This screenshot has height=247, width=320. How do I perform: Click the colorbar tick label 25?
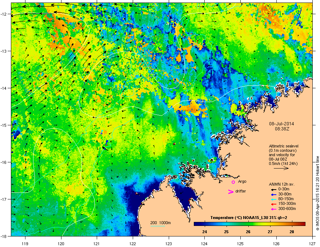pyautogui.click(x=226, y=232)
